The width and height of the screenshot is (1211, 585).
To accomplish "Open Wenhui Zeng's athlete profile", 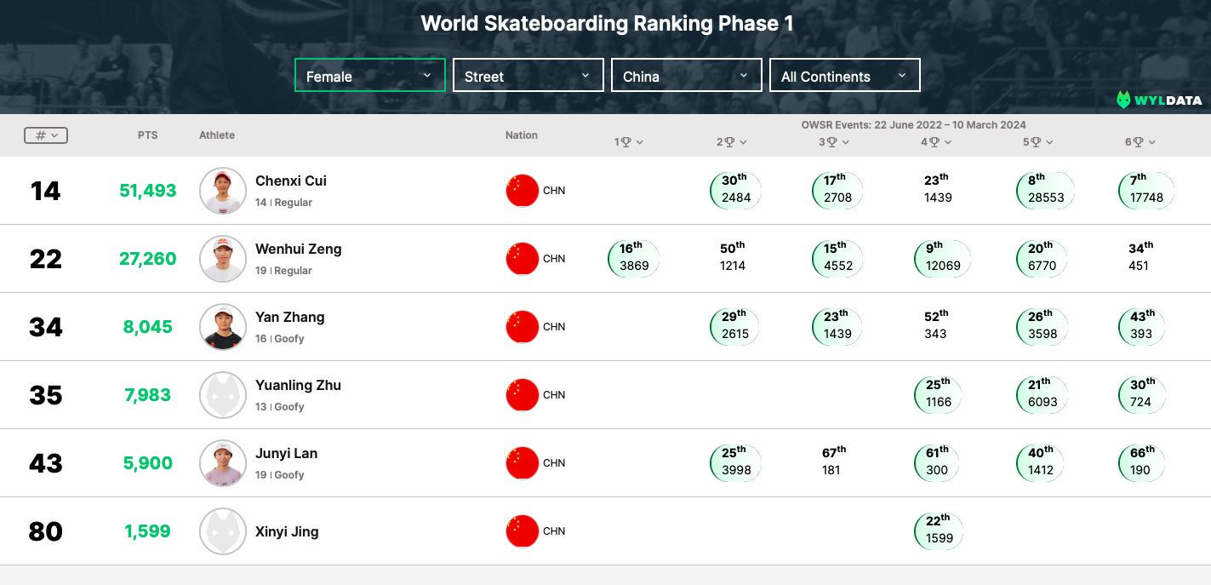I will click(298, 249).
